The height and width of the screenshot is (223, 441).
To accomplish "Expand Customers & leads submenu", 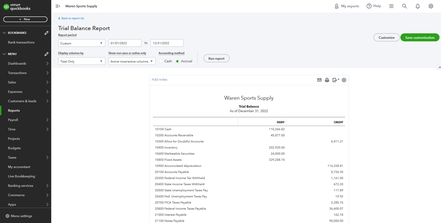I will coord(47,101).
